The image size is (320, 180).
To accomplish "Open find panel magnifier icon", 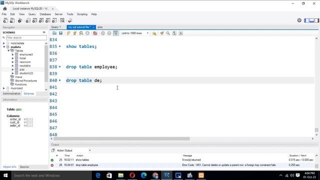I will 168,33.
